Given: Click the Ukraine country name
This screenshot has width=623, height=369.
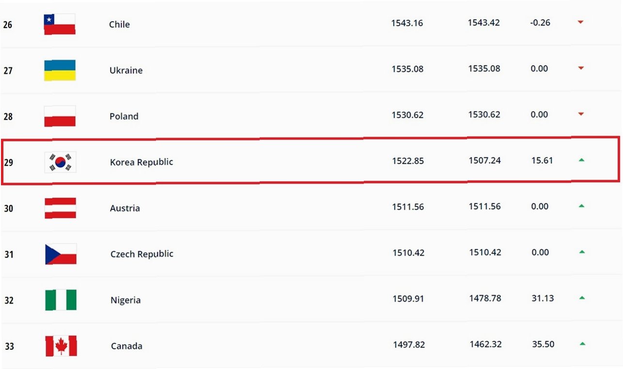Looking at the screenshot, I should 126,70.
